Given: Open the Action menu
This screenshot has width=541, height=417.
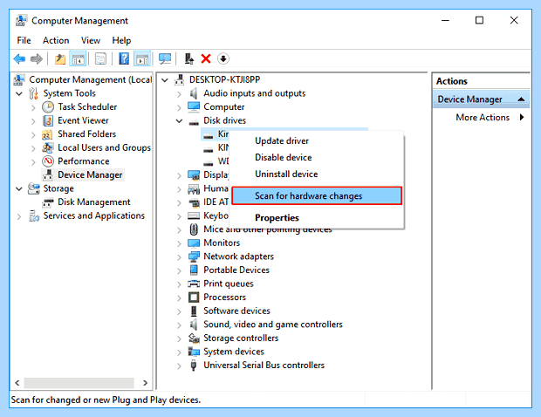Looking at the screenshot, I should (56, 40).
